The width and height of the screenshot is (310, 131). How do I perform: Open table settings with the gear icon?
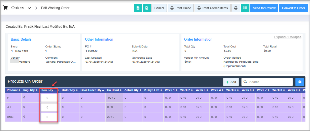click(x=300, y=82)
